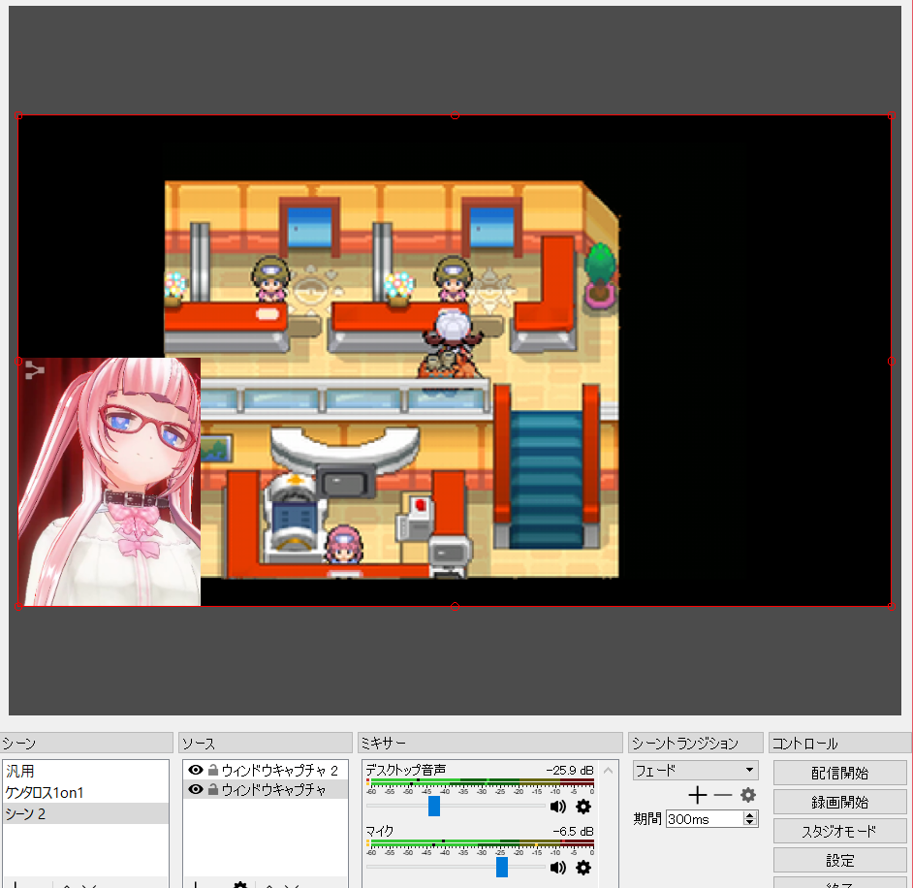
Task: Mute the マイク speaker icon
Action: tap(558, 868)
